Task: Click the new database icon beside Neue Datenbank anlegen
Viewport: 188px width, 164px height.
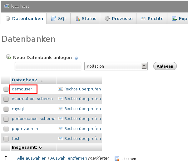Action: 8,57
